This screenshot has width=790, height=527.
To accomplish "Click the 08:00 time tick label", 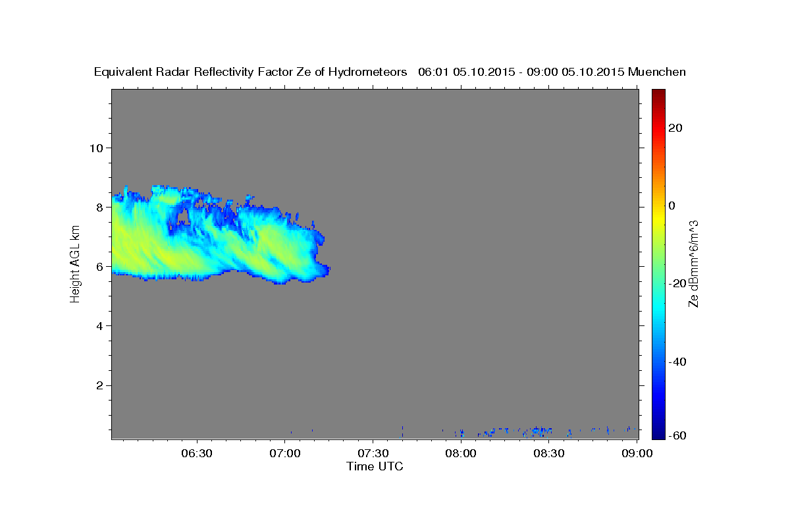I will pyautogui.click(x=461, y=453).
